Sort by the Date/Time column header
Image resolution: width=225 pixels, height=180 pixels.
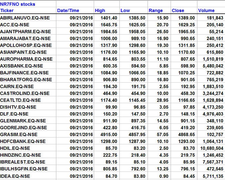[68, 11]
